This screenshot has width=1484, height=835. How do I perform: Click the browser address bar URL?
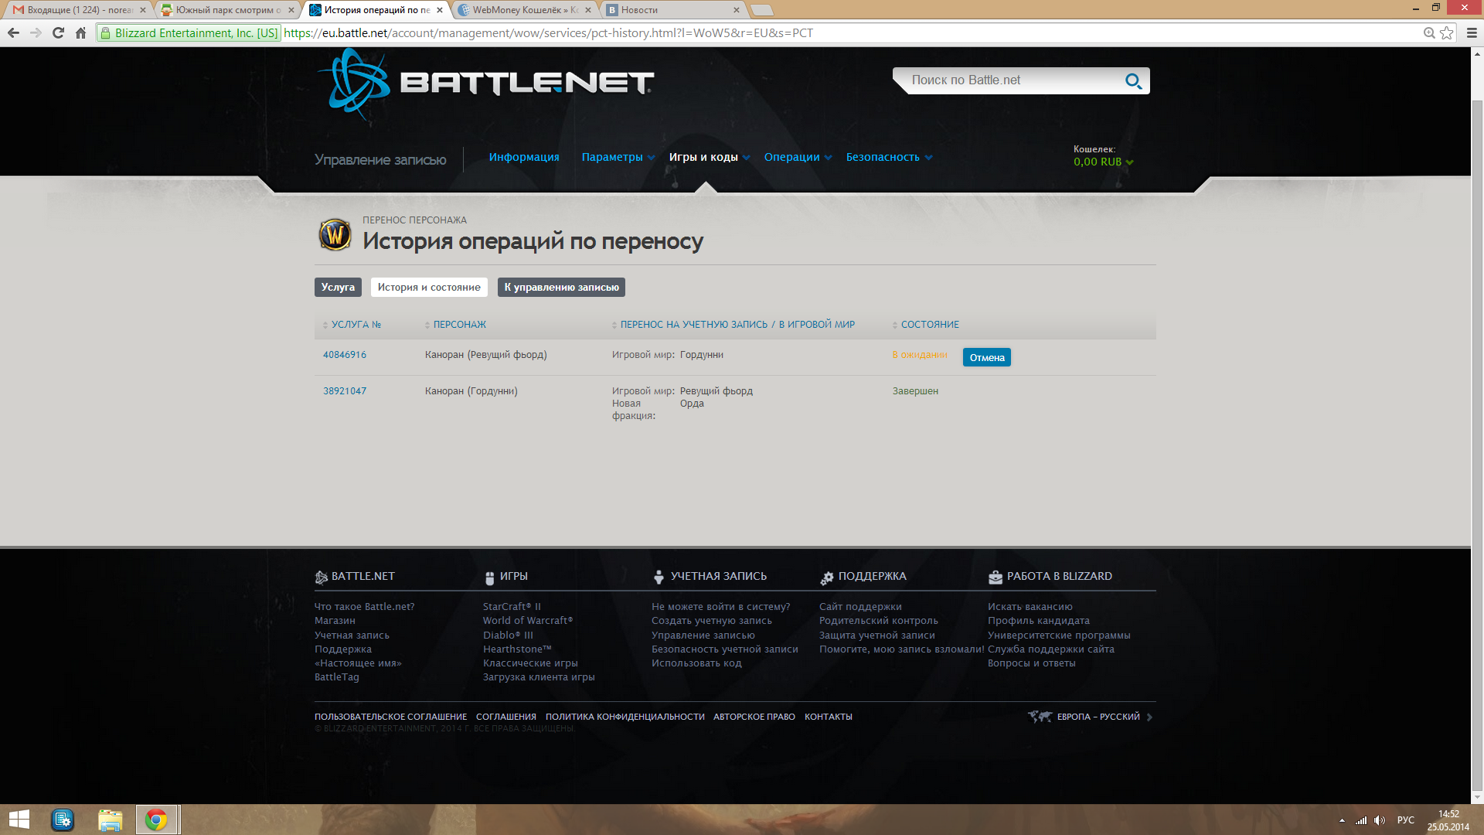coord(548,32)
